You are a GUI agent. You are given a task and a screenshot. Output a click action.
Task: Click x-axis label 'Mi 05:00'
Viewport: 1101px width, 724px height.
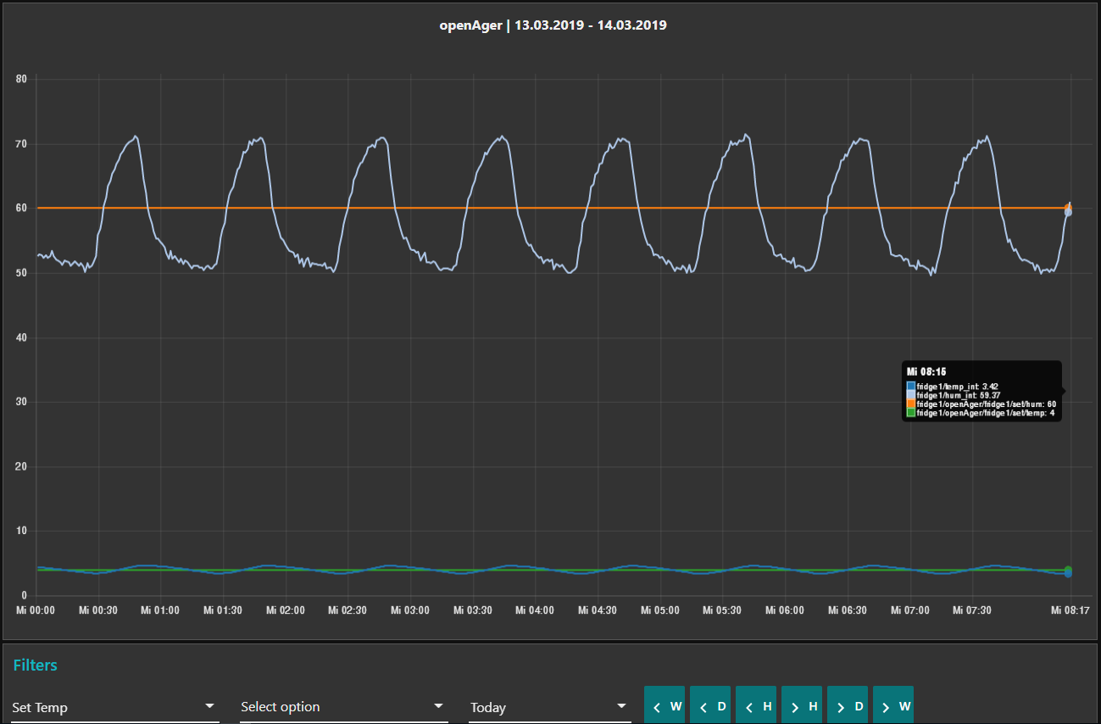tap(660, 610)
